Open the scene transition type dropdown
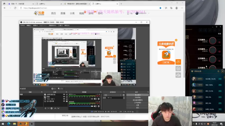The width and height of the screenshot is (225, 126). point(112,95)
